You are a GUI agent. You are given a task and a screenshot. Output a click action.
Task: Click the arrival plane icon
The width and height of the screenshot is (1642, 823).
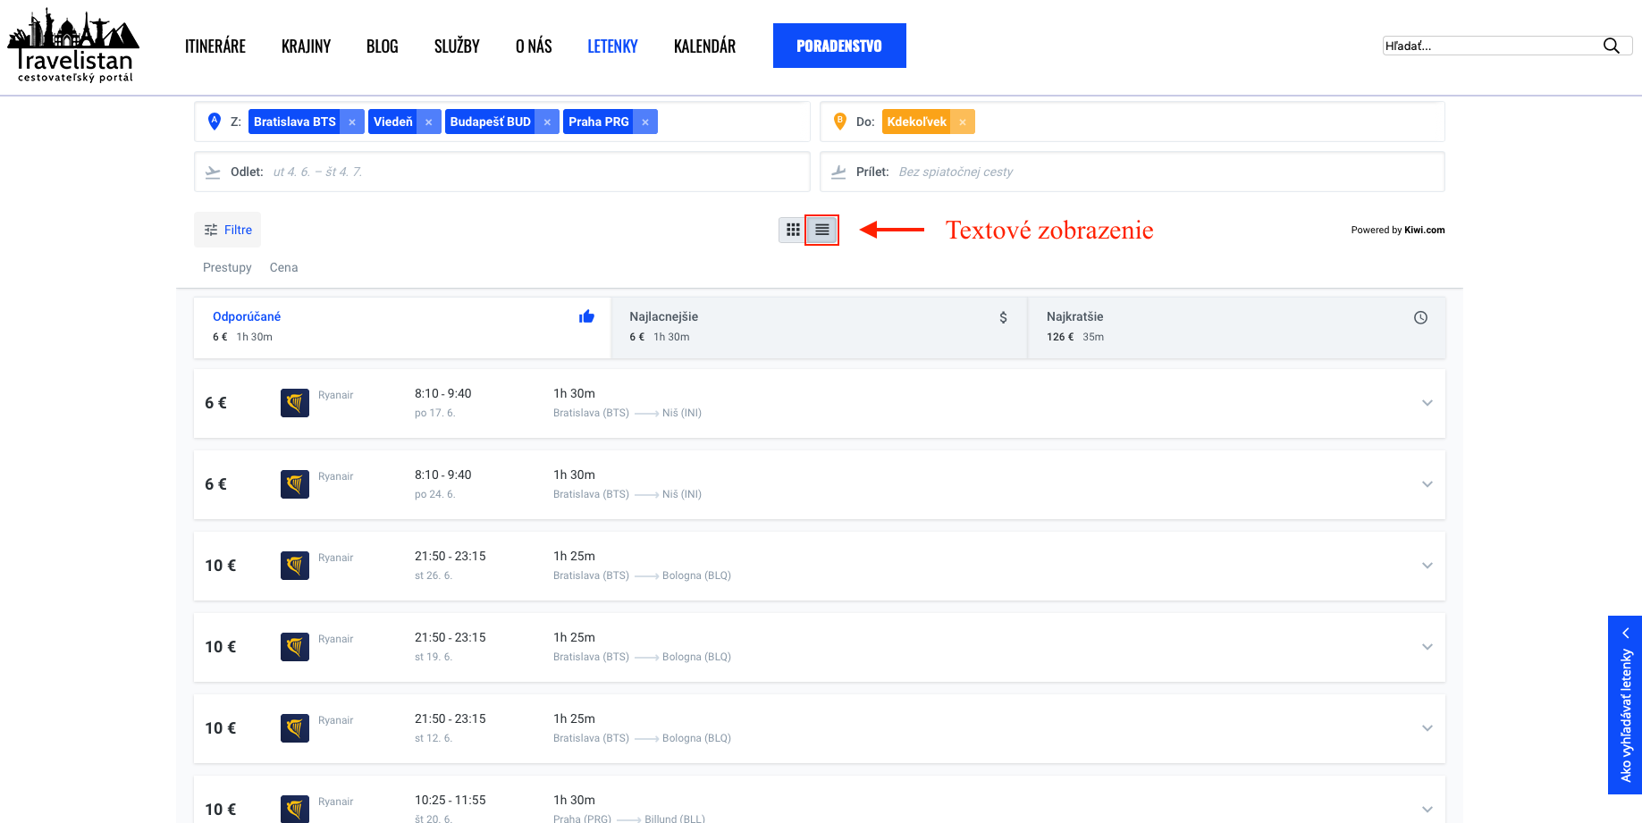click(x=838, y=172)
